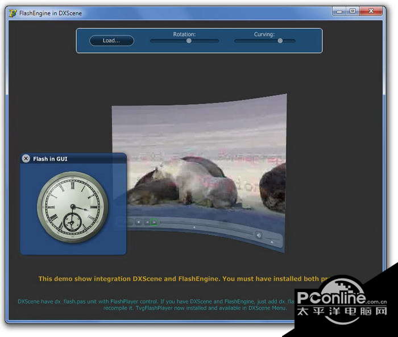Screen dimensions: 398x337
Task: Click the 'Curving:' label
Action: pos(264,34)
